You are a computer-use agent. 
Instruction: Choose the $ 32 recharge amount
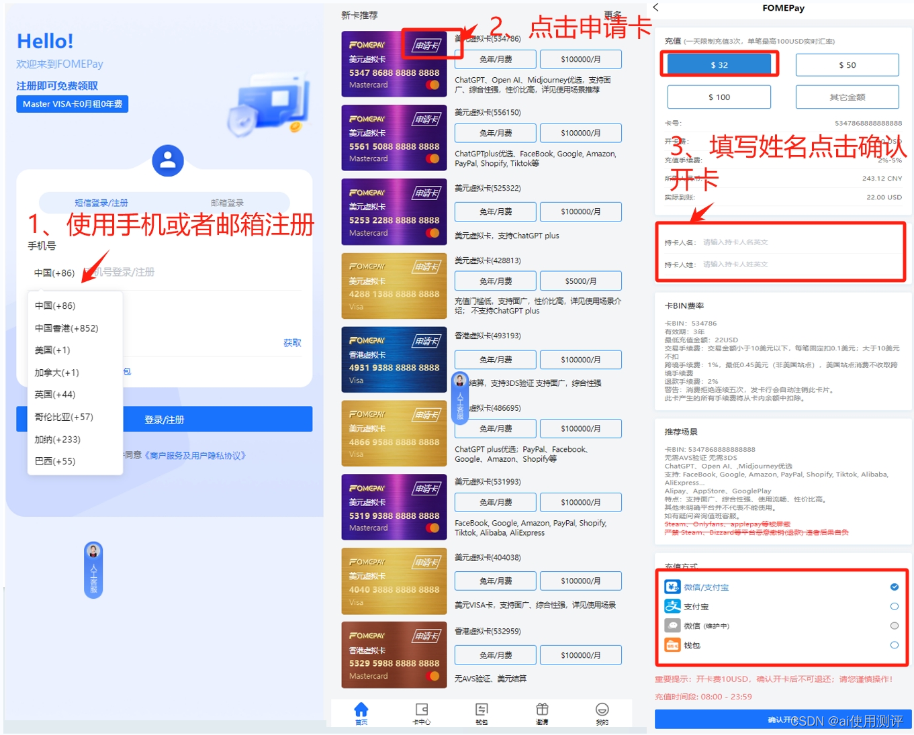click(719, 64)
